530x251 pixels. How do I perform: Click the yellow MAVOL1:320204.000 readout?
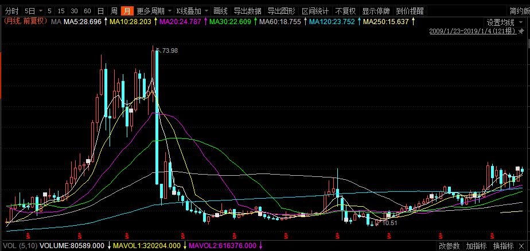click(x=147, y=246)
